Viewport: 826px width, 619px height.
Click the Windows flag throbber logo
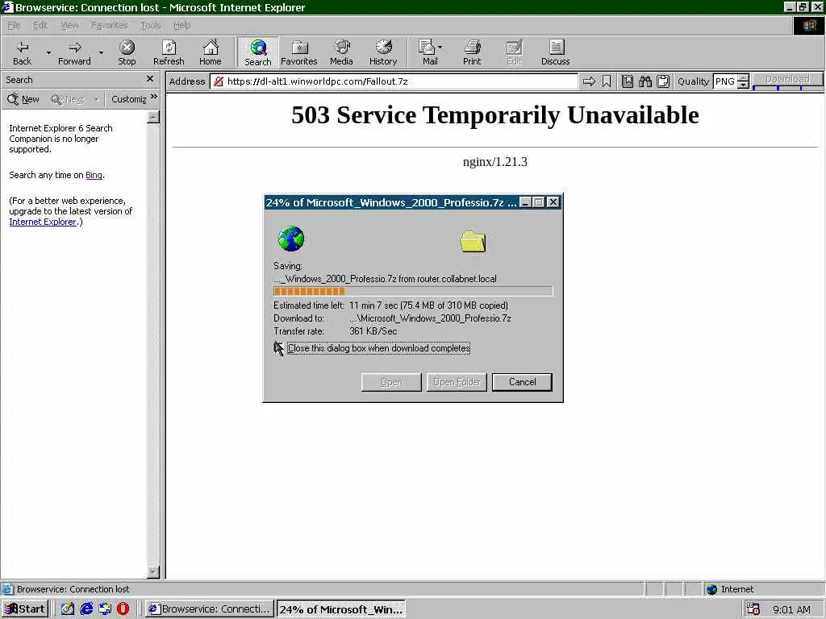pos(809,25)
